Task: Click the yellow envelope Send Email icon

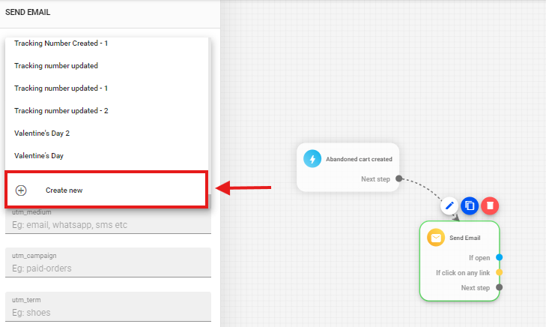Action: click(436, 238)
